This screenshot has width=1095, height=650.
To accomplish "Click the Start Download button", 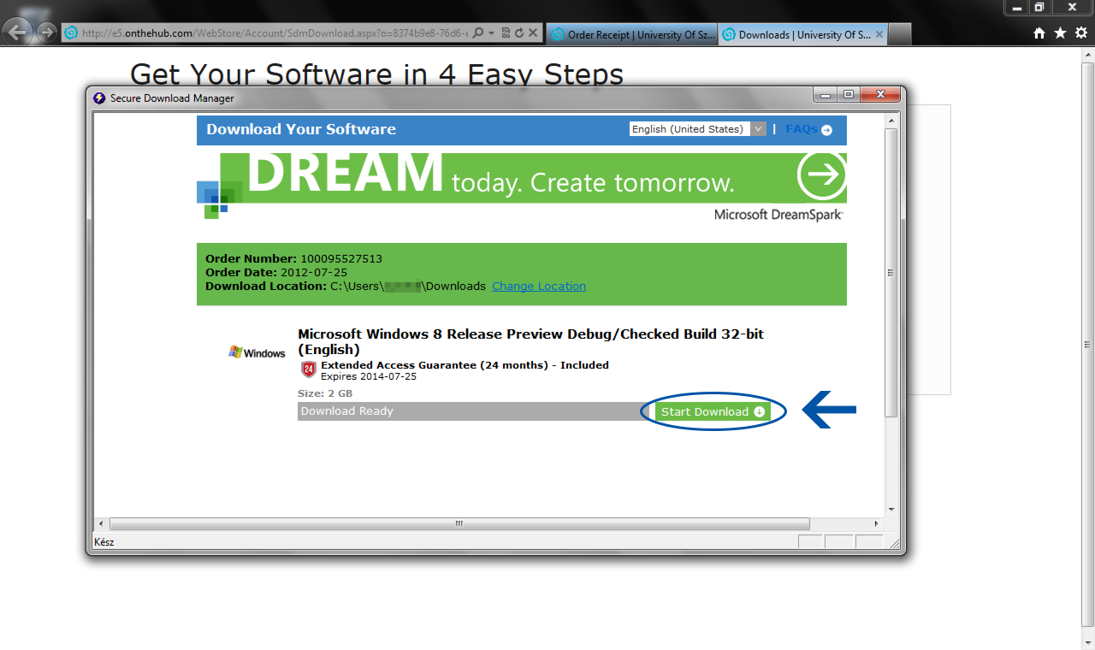I will [x=713, y=411].
